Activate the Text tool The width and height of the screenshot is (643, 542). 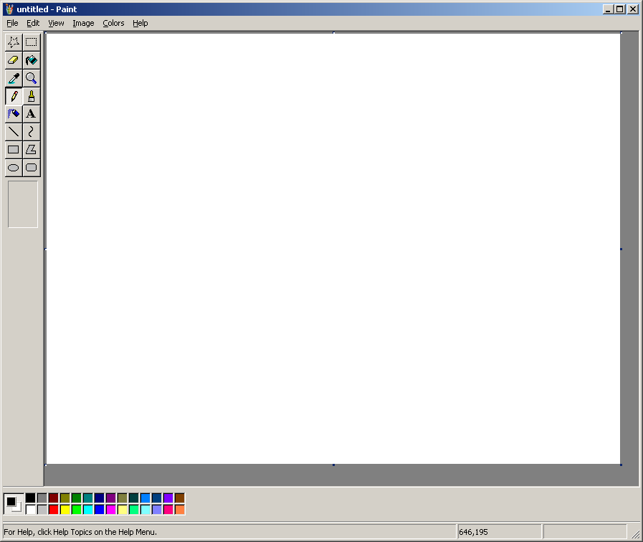pos(31,113)
